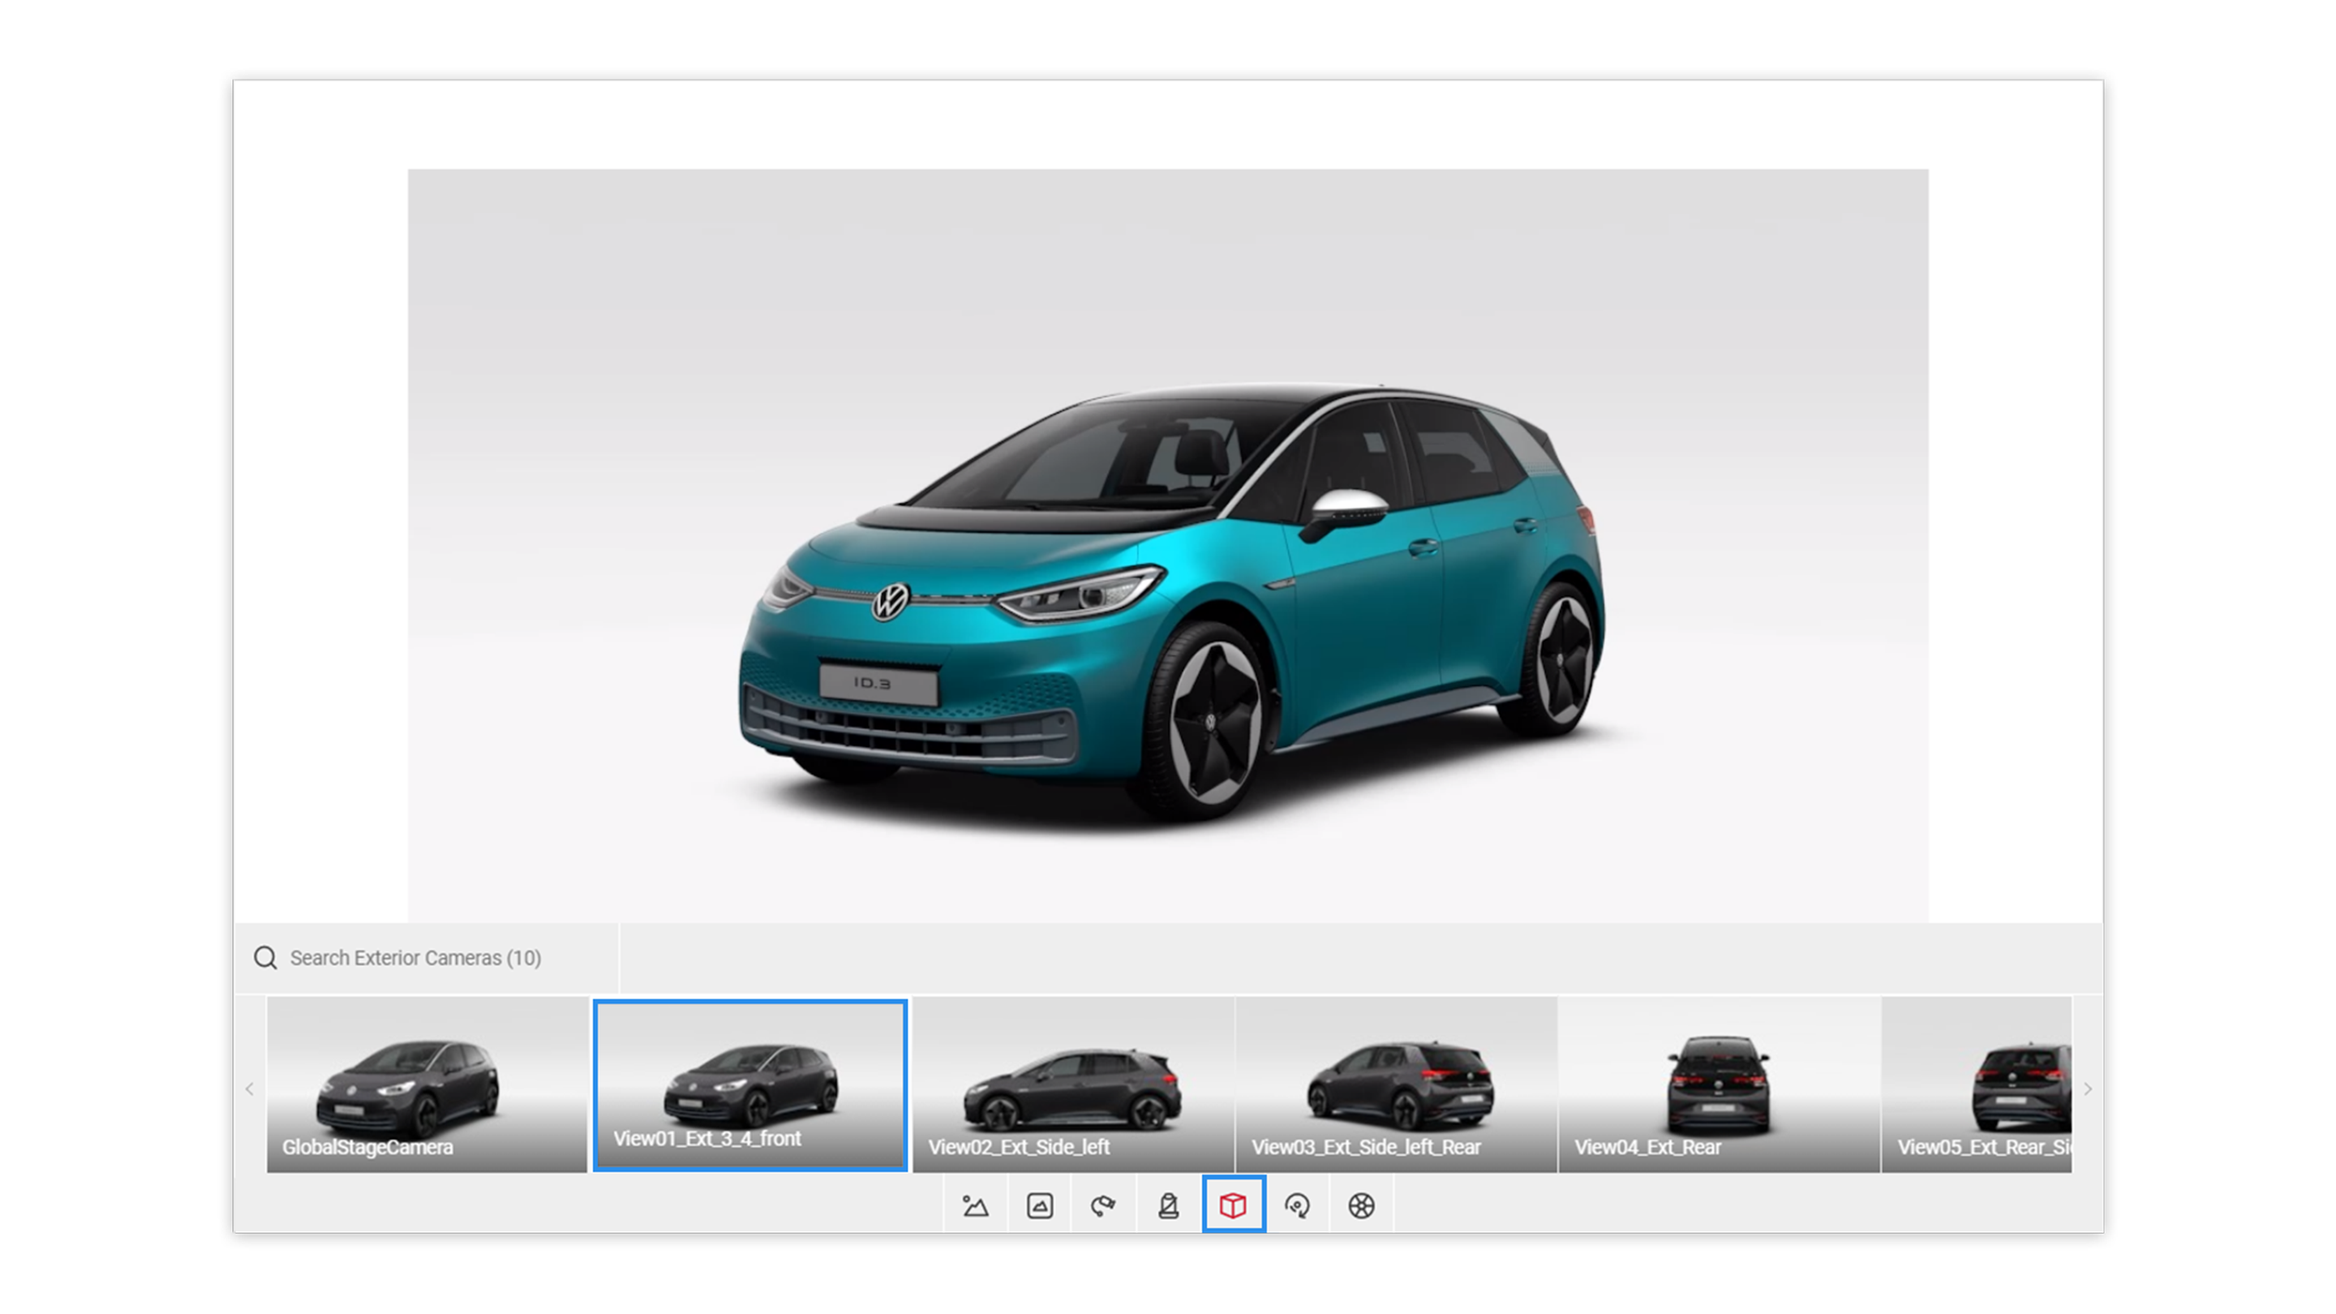Select the partially visible View05_Ext_Rear camera
This screenshot has width=2336, height=1314.
click(x=1977, y=1084)
